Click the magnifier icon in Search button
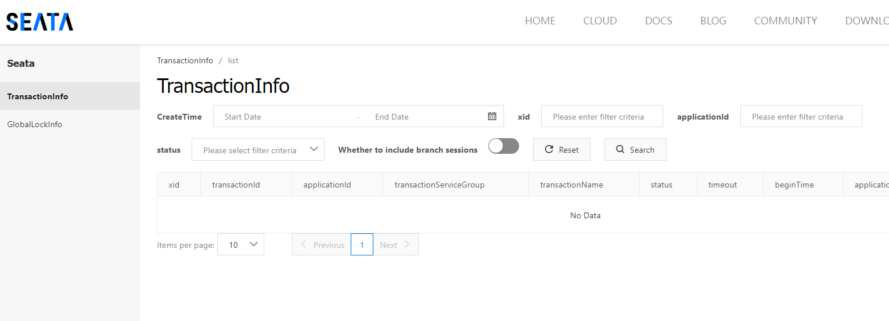Viewport: 889px width, 321px height. click(620, 150)
